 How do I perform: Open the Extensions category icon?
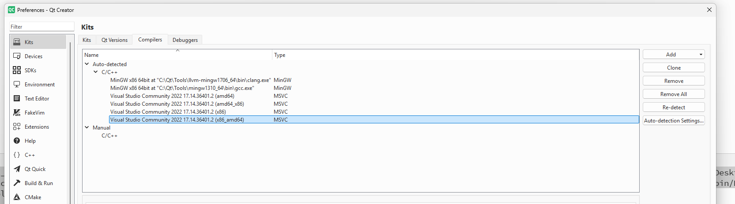17,126
